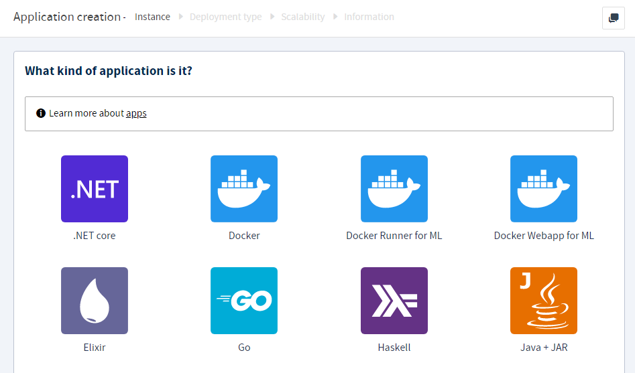This screenshot has height=373, width=635.
Task: Go to the Information step
Action: 369,17
